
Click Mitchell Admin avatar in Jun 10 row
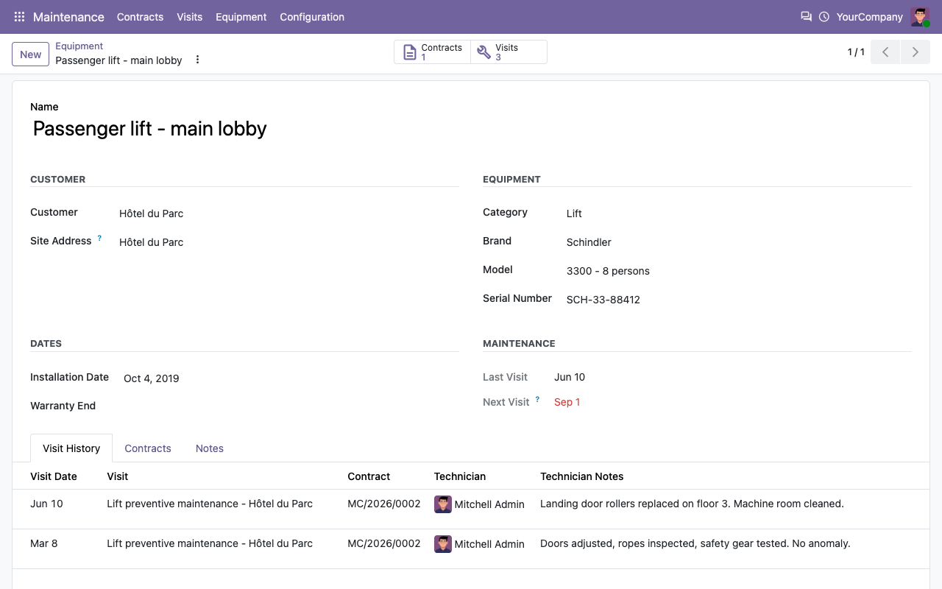[x=442, y=504]
